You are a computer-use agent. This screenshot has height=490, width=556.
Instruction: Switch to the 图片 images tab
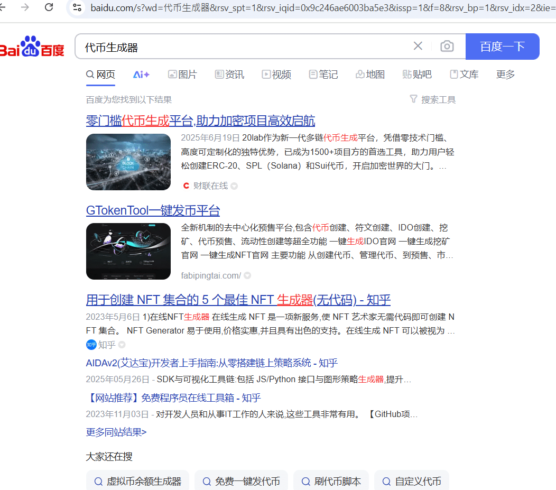(182, 75)
